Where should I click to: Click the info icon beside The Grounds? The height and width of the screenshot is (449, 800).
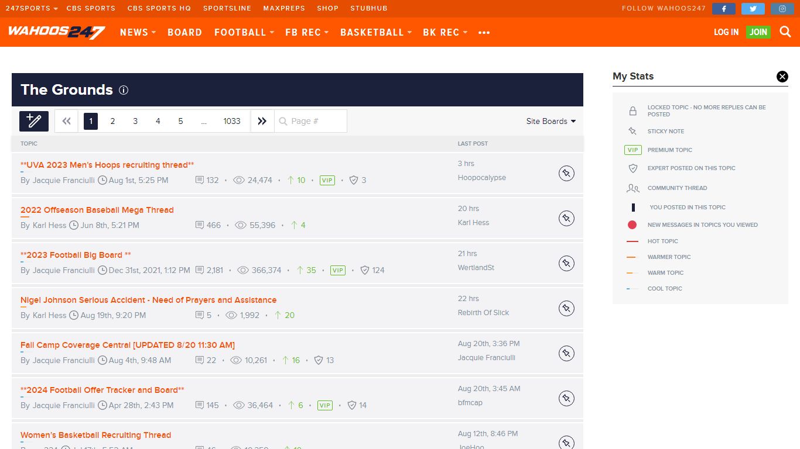[x=124, y=90]
